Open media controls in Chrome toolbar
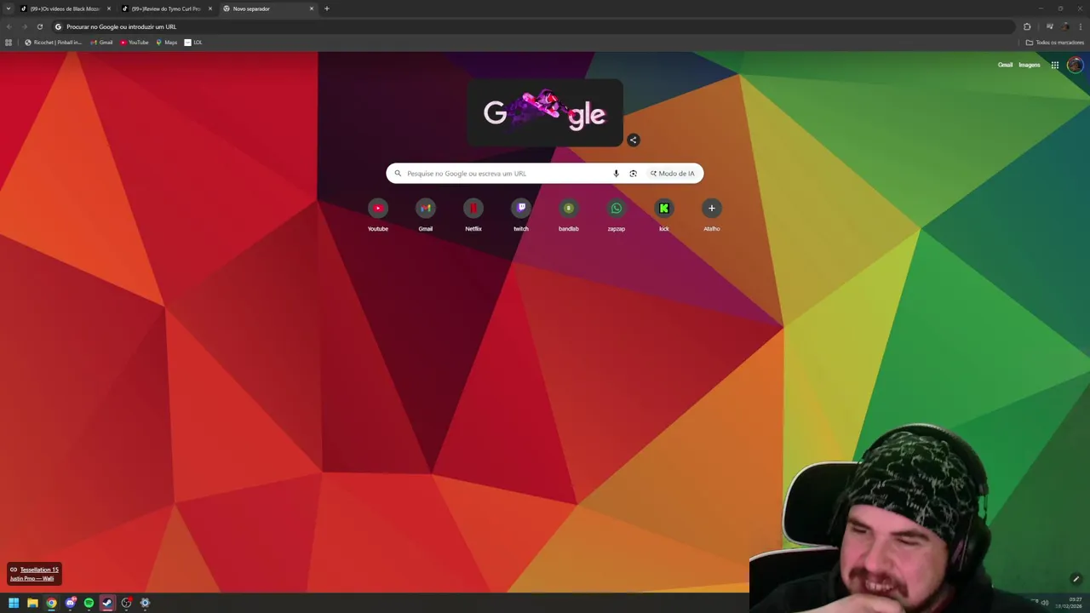Viewport: 1090px width, 613px height. [x=1049, y=26]
